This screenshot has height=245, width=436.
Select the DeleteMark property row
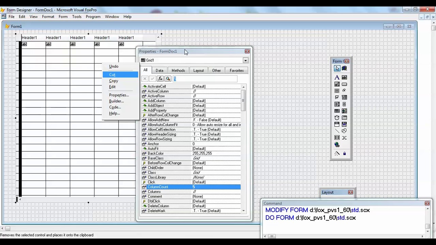pyautogui.click(x=191, y=211)
